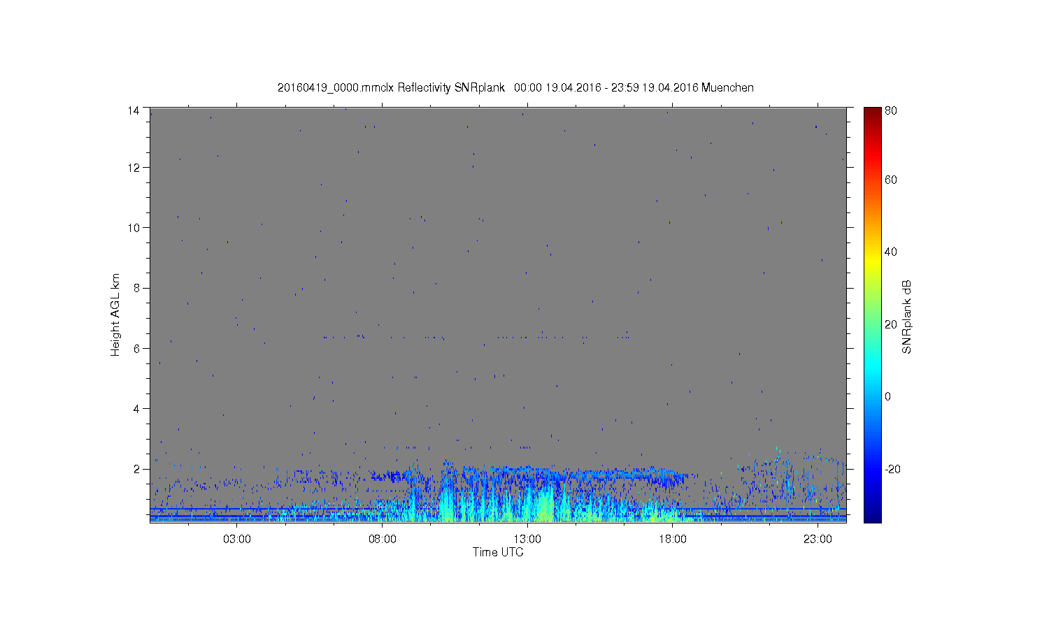Click the colorbar value label '40'
Screen dimensions: 1049x629
(x=891, y=252)
